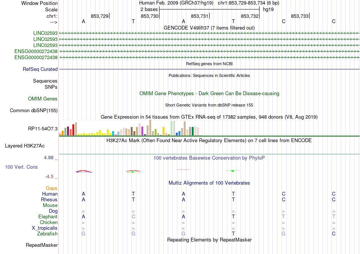This screenshot has height=254, width=360.
Task: Click the purple bar in the GTEx expression chart
Action: [x=142, y=131]
